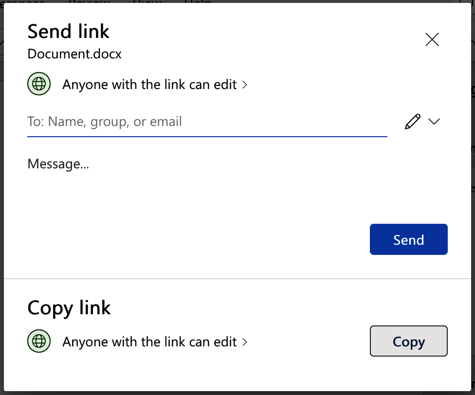
Task: Open the dropdown chevron beside the pencil icon
Action: [435, 121]
